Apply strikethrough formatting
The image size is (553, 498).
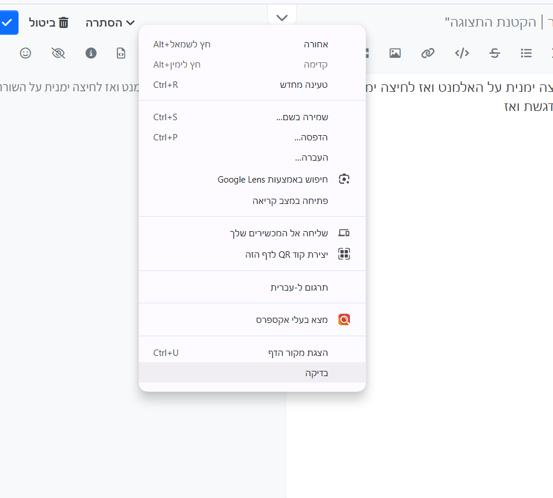coord(495,53)
